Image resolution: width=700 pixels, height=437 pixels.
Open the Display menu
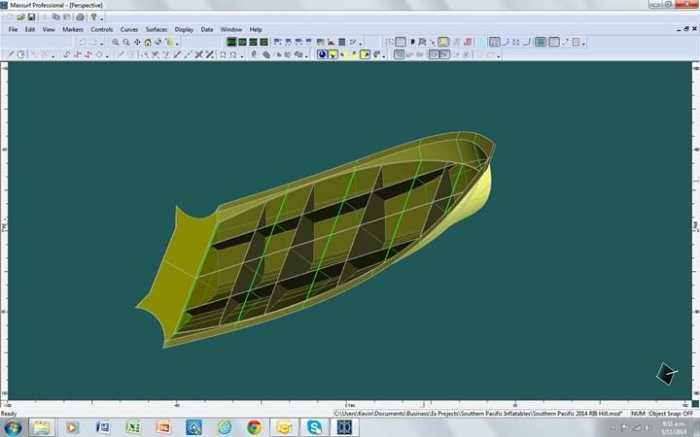tap(184, 29)
